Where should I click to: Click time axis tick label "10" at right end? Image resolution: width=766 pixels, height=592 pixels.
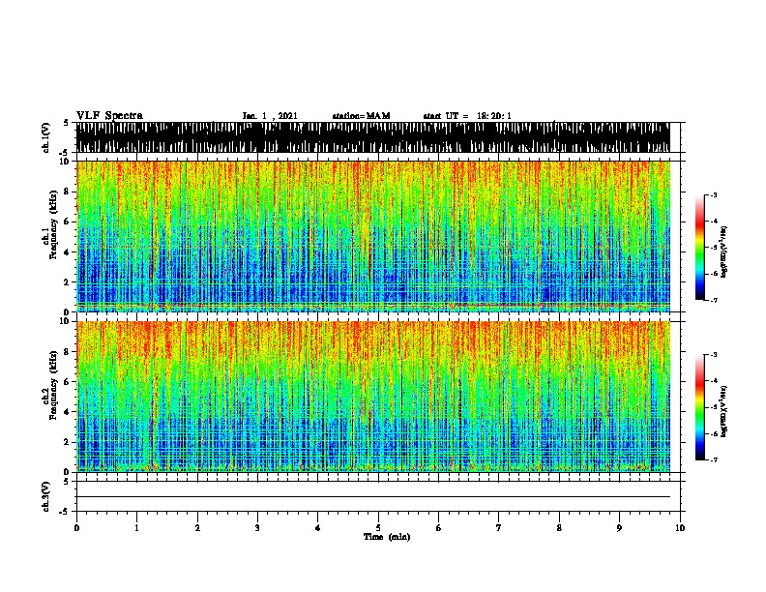[x=680, y=527]
